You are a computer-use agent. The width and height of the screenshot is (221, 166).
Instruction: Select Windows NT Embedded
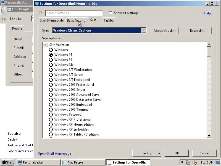tap(51, 80)
